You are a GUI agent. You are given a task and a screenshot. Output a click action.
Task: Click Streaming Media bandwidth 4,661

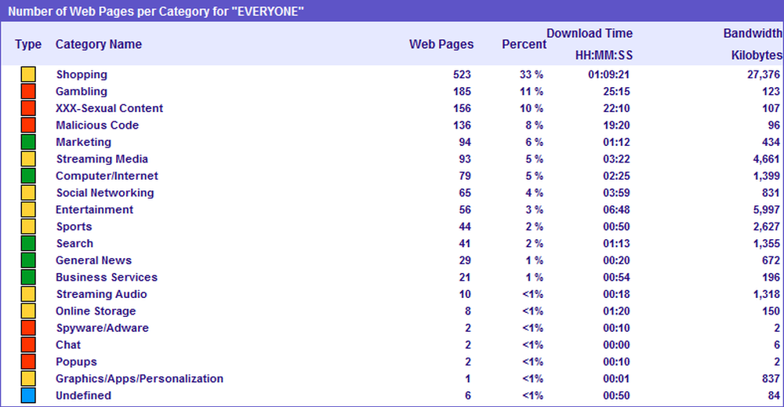click(x=767, y=159)
